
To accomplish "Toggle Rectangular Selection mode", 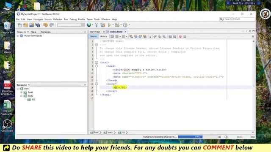I will click(x=149, y=37).
